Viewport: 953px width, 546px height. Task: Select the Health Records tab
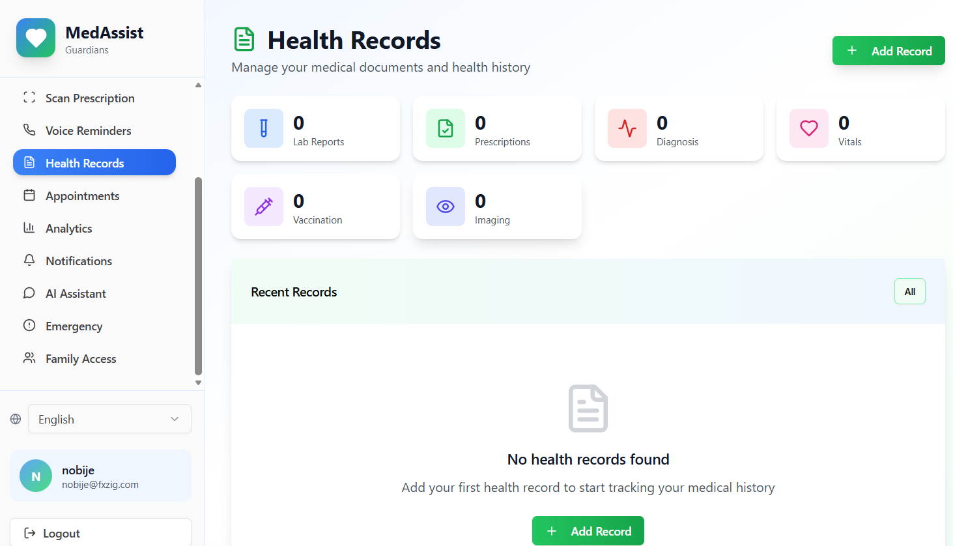85,162
